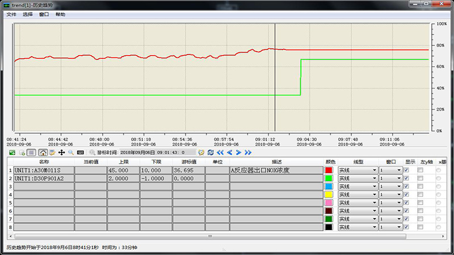Image resolution: width=454 pixels, height=255 pixels.
Task: Open the 窗口 menu
Action: click(x=44, y=15)
